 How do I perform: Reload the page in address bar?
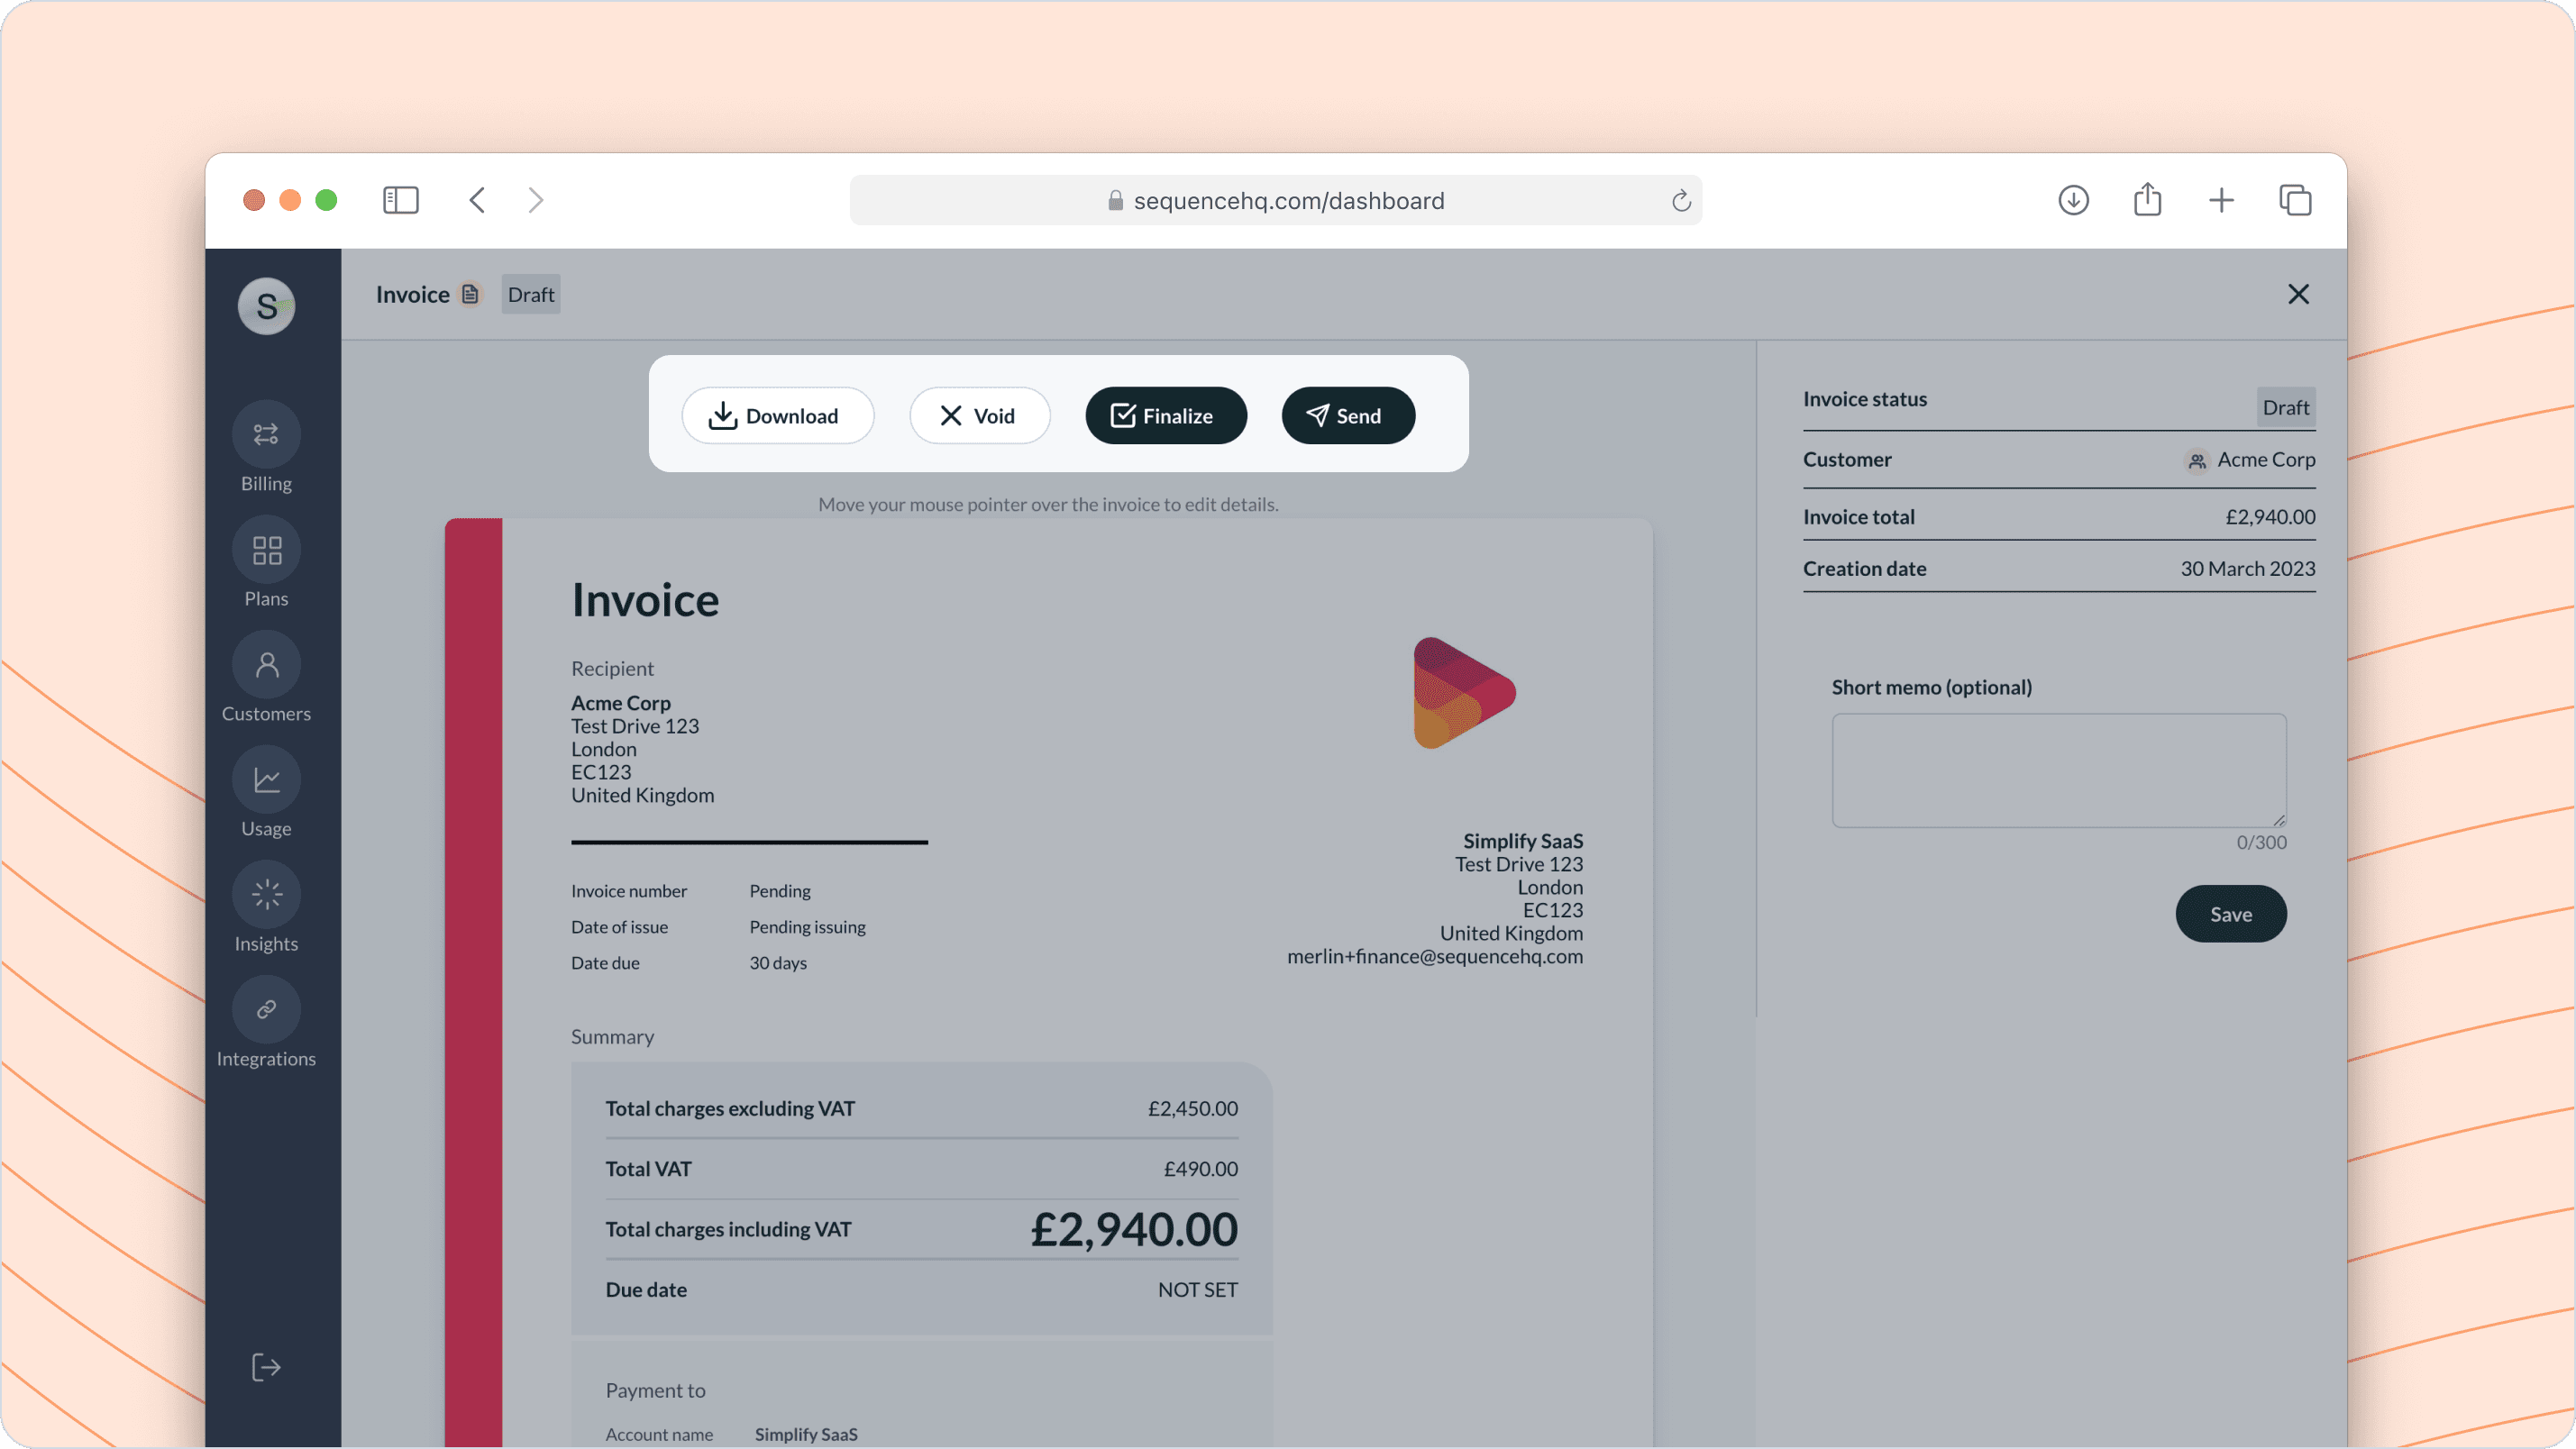point(1681,201)
